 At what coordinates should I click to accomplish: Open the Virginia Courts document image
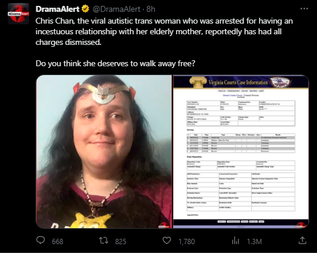pyautogui.click(x=241, y=152)
